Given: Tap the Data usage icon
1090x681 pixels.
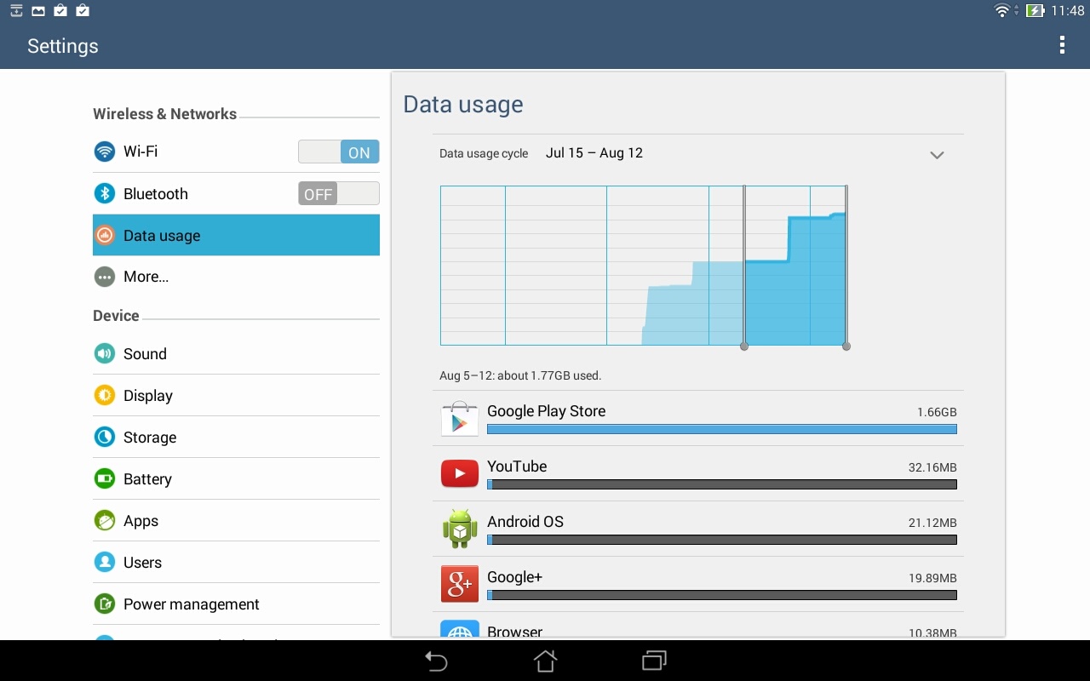Looking at the screenshot, I should [x=105, y=235].
